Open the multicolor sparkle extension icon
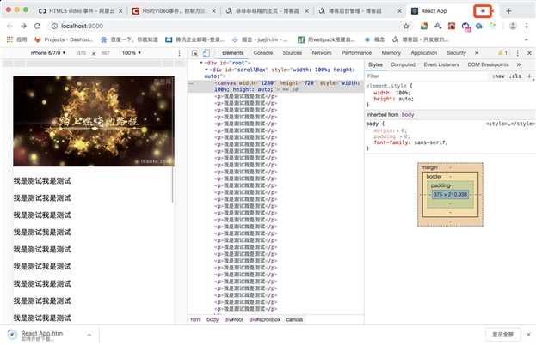The height and width of the screenshot is (345, 536). click(493, 26)
